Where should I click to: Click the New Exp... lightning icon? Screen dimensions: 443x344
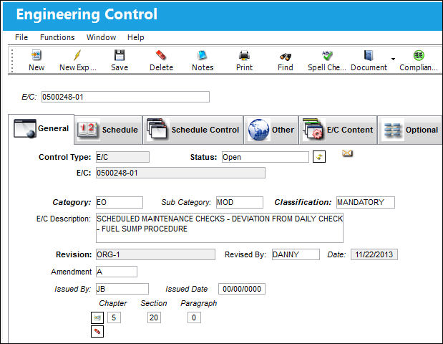coord(77,55)
